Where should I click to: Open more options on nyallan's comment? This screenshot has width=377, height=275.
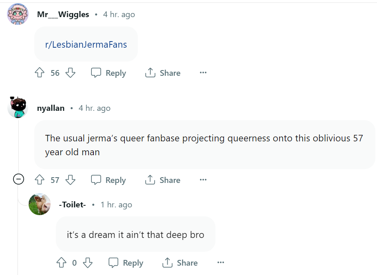(x=203, y=180)
